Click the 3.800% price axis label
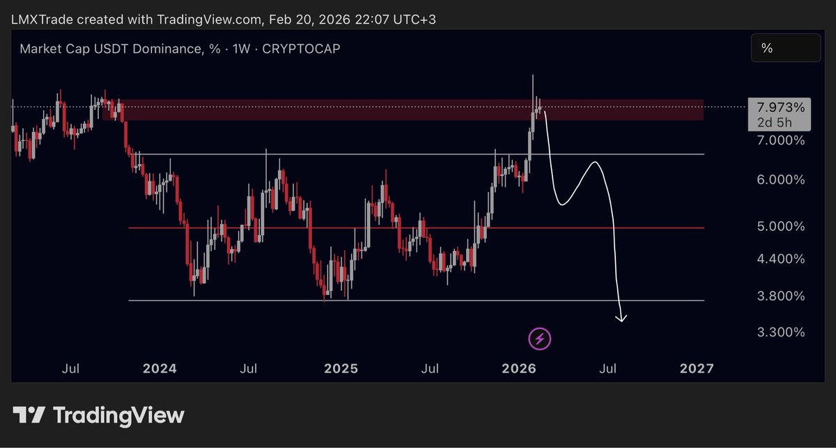The image size is (836, 448). click(x=780, y=296)
